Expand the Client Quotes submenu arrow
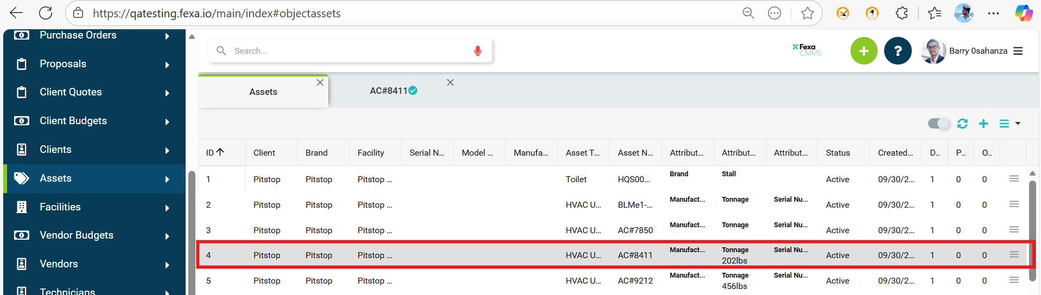Image resolution: width=1041 pixels, height=295 pixels. pyautogui.click(x=167, y=93)
